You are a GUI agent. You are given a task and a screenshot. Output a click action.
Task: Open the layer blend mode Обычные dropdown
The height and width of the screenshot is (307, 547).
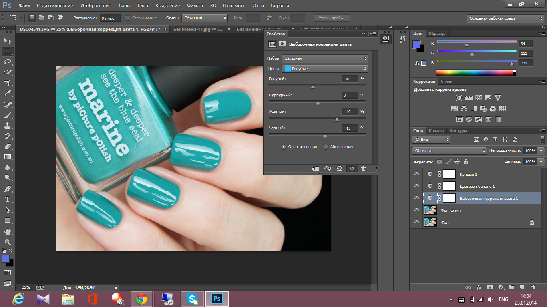pyautogui.click(x=449, y=151)
